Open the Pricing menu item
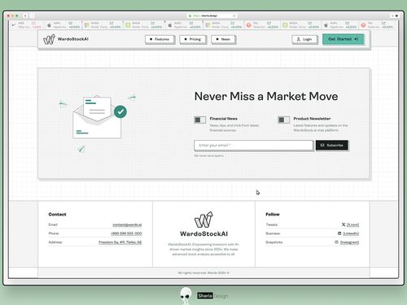407x305 pixels. [x=193, y=39]
